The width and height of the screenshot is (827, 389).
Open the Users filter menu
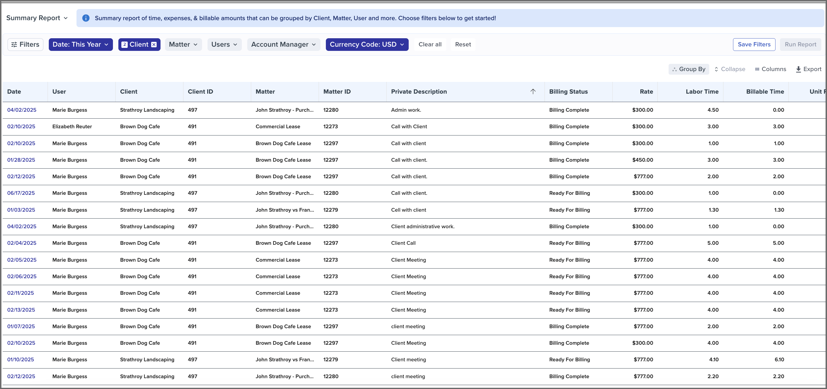point(224,44)
